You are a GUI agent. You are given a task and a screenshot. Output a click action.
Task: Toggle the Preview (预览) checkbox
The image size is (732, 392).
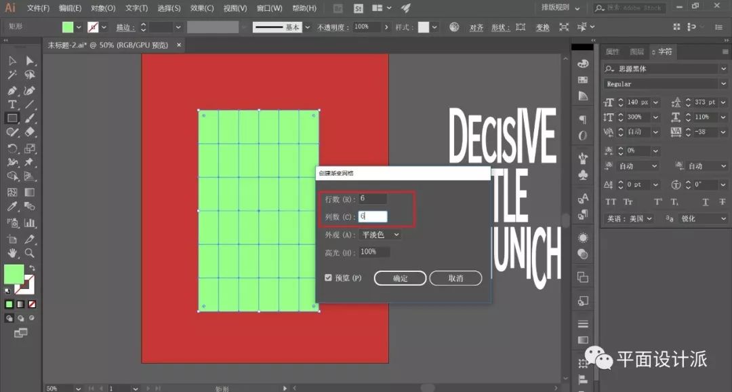(x=329, y=278)
